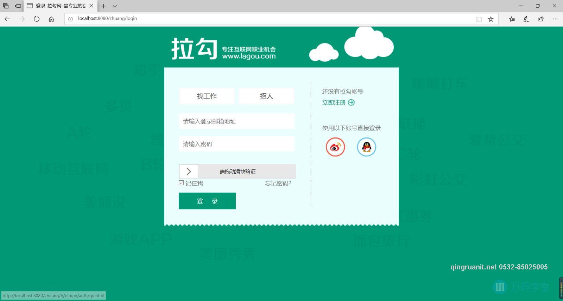
Task: Expand the tab preview chevron
Action: [x=115, y=6]
